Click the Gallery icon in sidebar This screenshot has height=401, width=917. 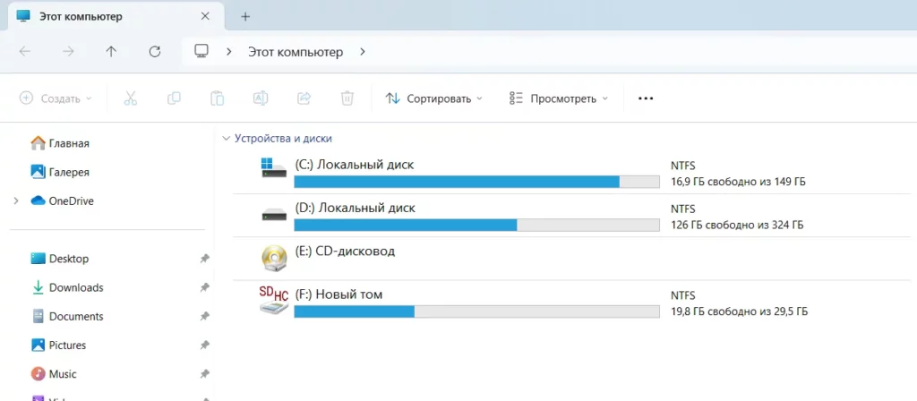38,172
